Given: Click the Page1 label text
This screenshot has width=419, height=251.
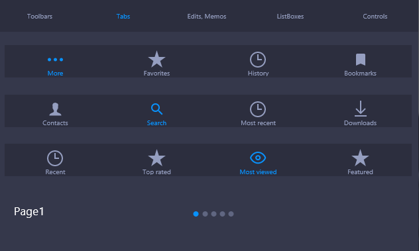Looking at the screenshot, I should [29, 211].
